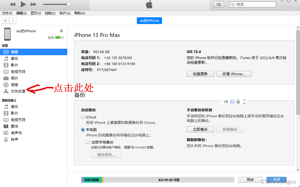Click 检查更新 to check for updates
This screenshot has height=187, width=300.
click(200, 74)
